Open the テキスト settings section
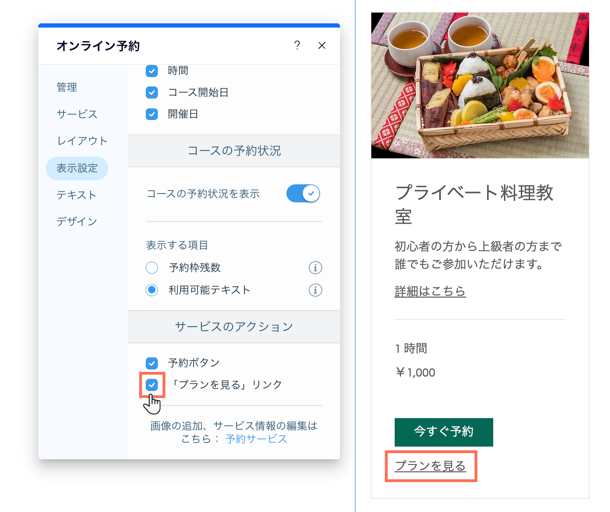Viewport: 610px width, 512px height. click(x=77, y=195)
